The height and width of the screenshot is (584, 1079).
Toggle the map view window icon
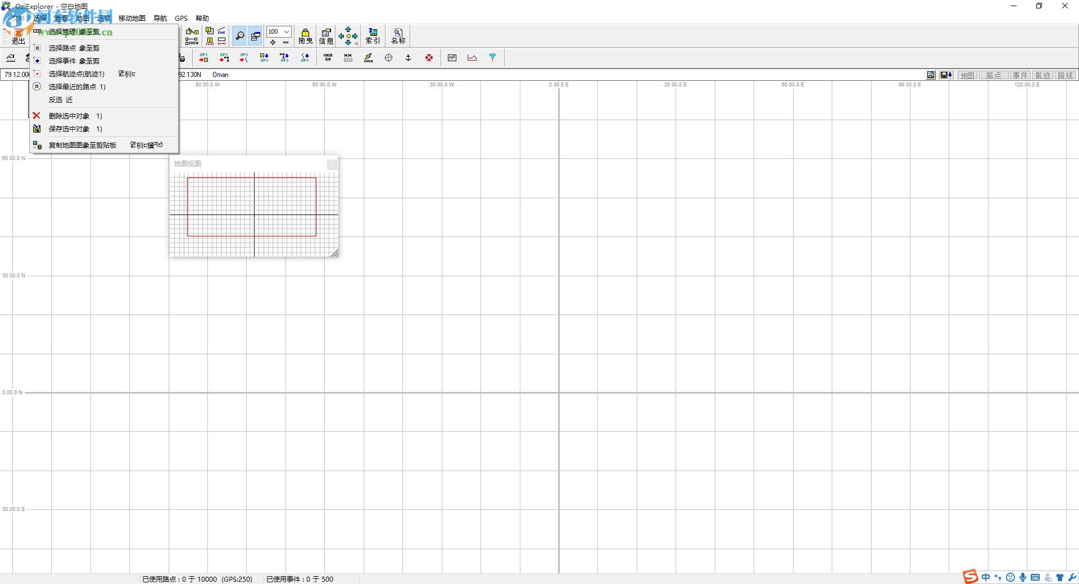[x=255, y=36]
